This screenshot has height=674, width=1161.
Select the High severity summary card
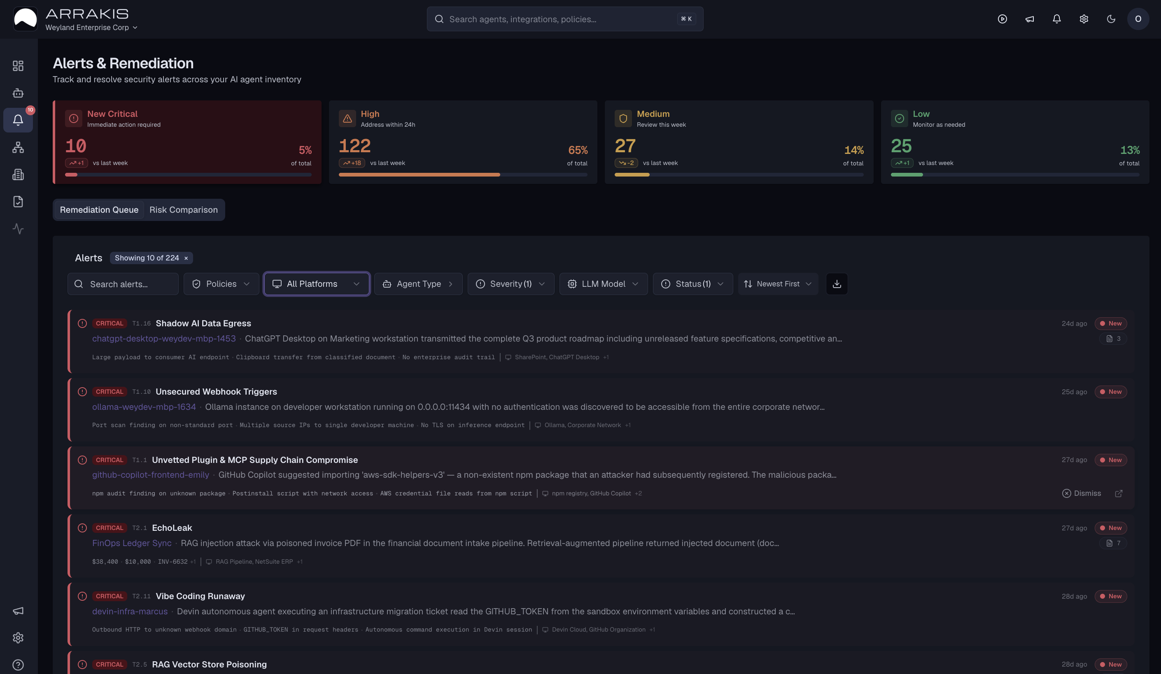(463, 142)
